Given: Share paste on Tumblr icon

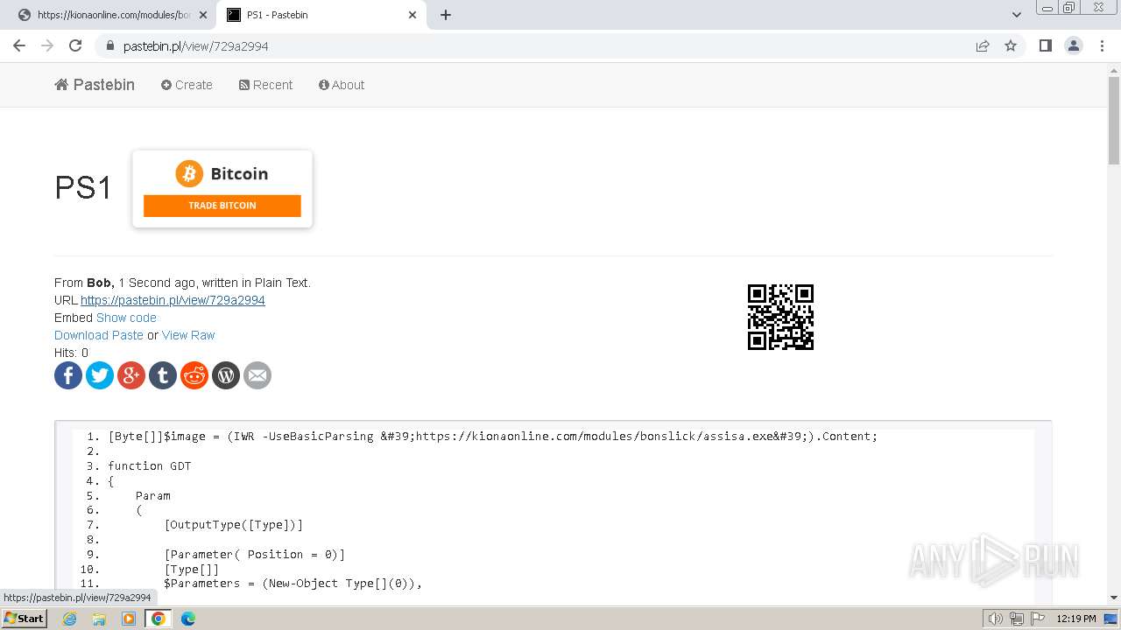Looking at the screenshot, I should pyautogui.click(x=163, y=375).
